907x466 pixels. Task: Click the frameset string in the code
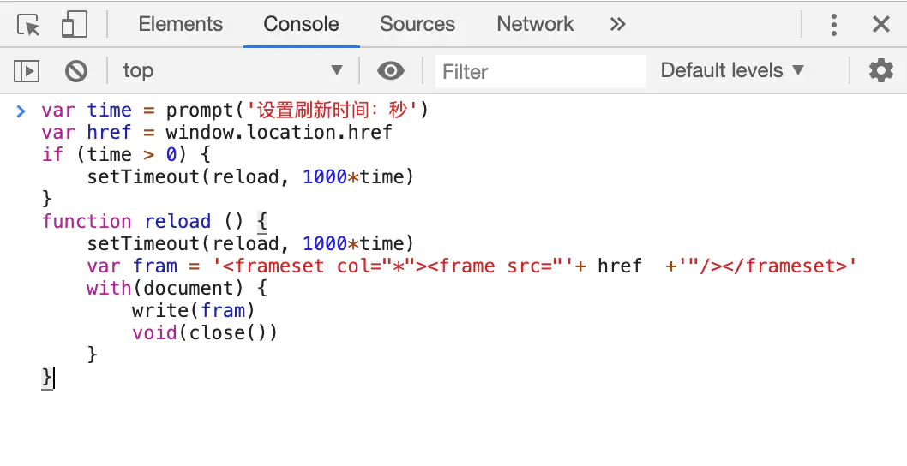point(535,266)
